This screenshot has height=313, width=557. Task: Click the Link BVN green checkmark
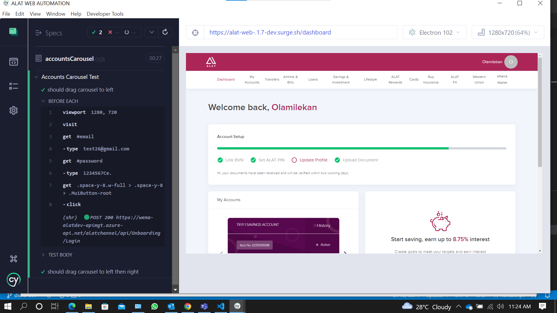[x=220, y=160]
